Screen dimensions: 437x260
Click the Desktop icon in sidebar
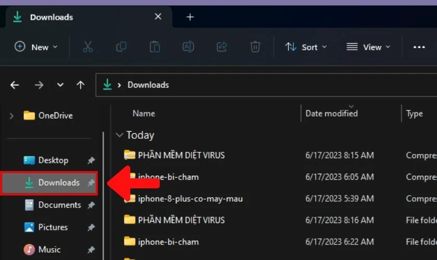29,160
